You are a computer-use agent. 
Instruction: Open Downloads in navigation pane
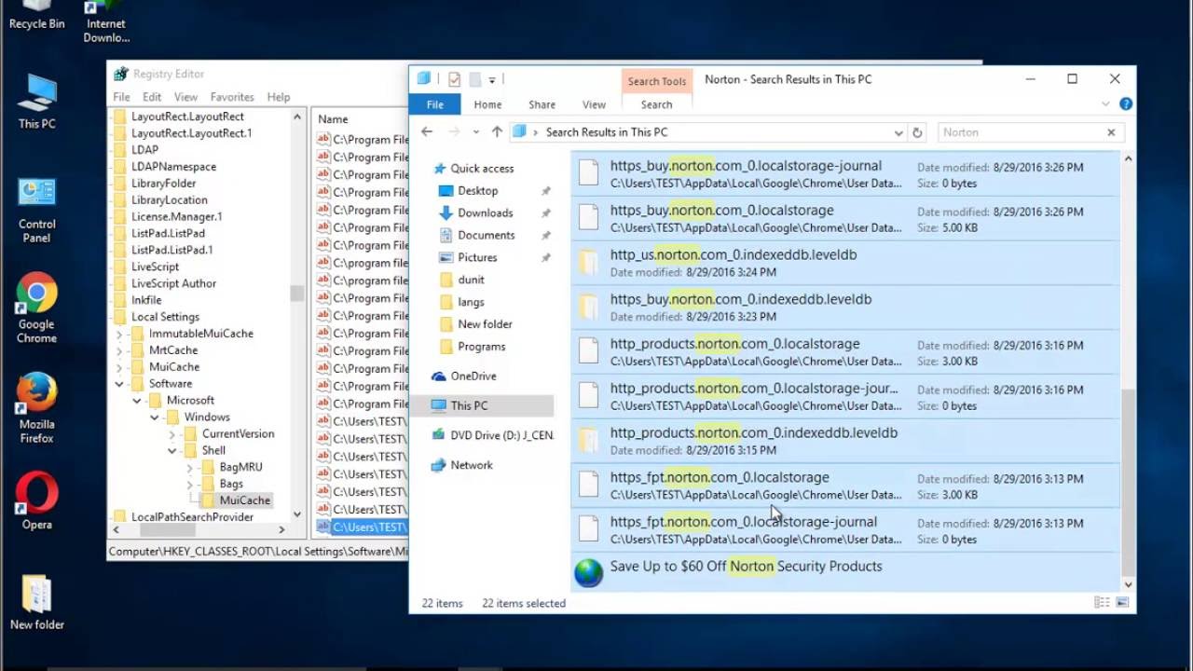[485, 213]
